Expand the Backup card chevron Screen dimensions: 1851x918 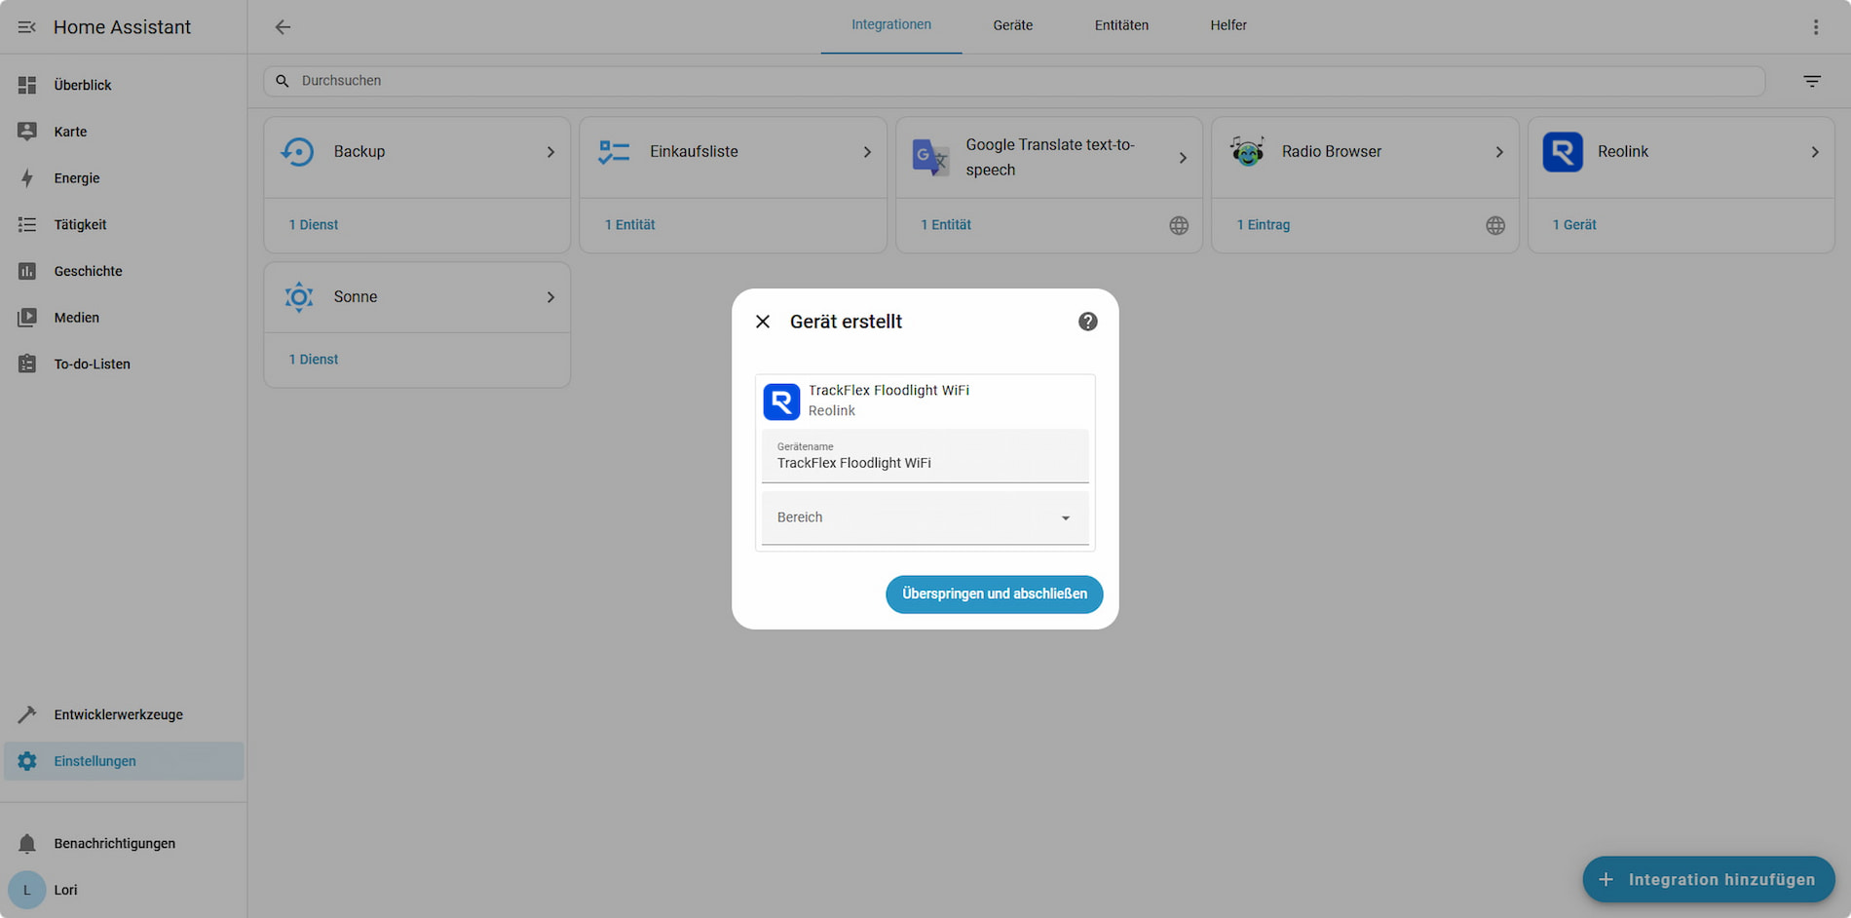pyautogui.click(x=550, y=152)
